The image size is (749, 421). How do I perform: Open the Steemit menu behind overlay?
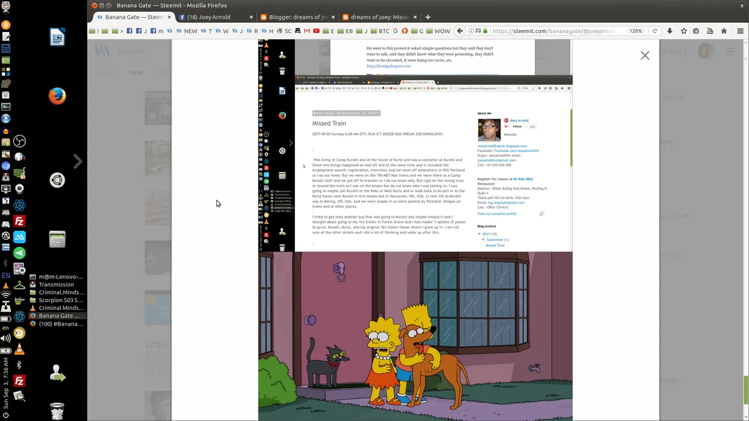tap(730, 51)
